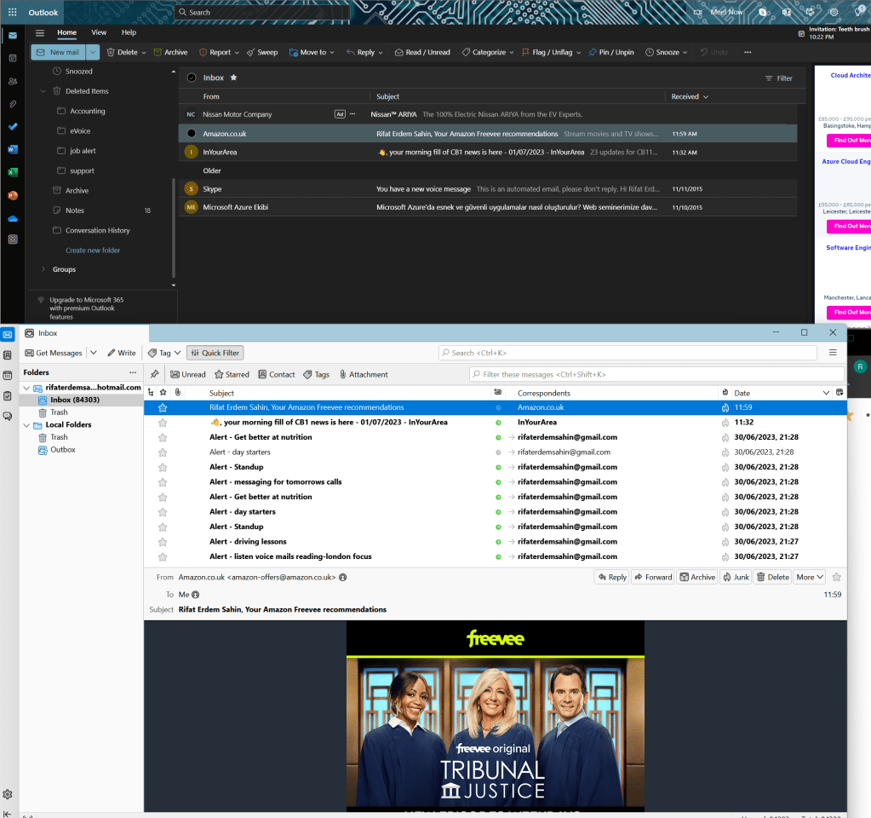The image size is (871, 818).
Task: Open more options ellipsis in Outlook toolbar
Action: [x=748, y=52]
